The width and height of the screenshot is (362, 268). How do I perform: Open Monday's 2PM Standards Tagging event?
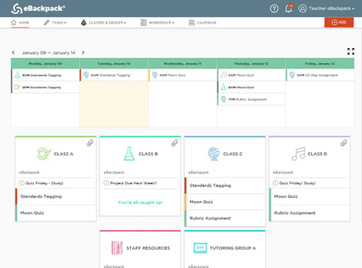click(x=45, y=87)
